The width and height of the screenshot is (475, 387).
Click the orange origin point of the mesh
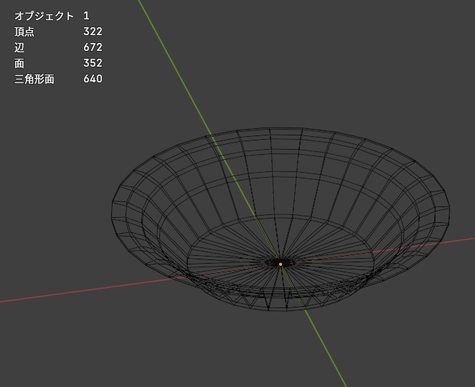tap(281, 264)
